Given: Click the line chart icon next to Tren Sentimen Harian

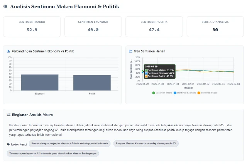Looking at the screenshot, I should pos(130,51).
